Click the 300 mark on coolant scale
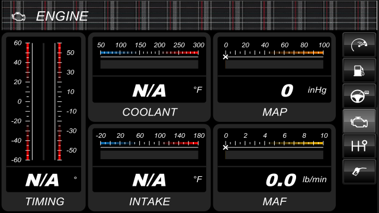This screenshot has height=213, width=379. coord(198,45)
